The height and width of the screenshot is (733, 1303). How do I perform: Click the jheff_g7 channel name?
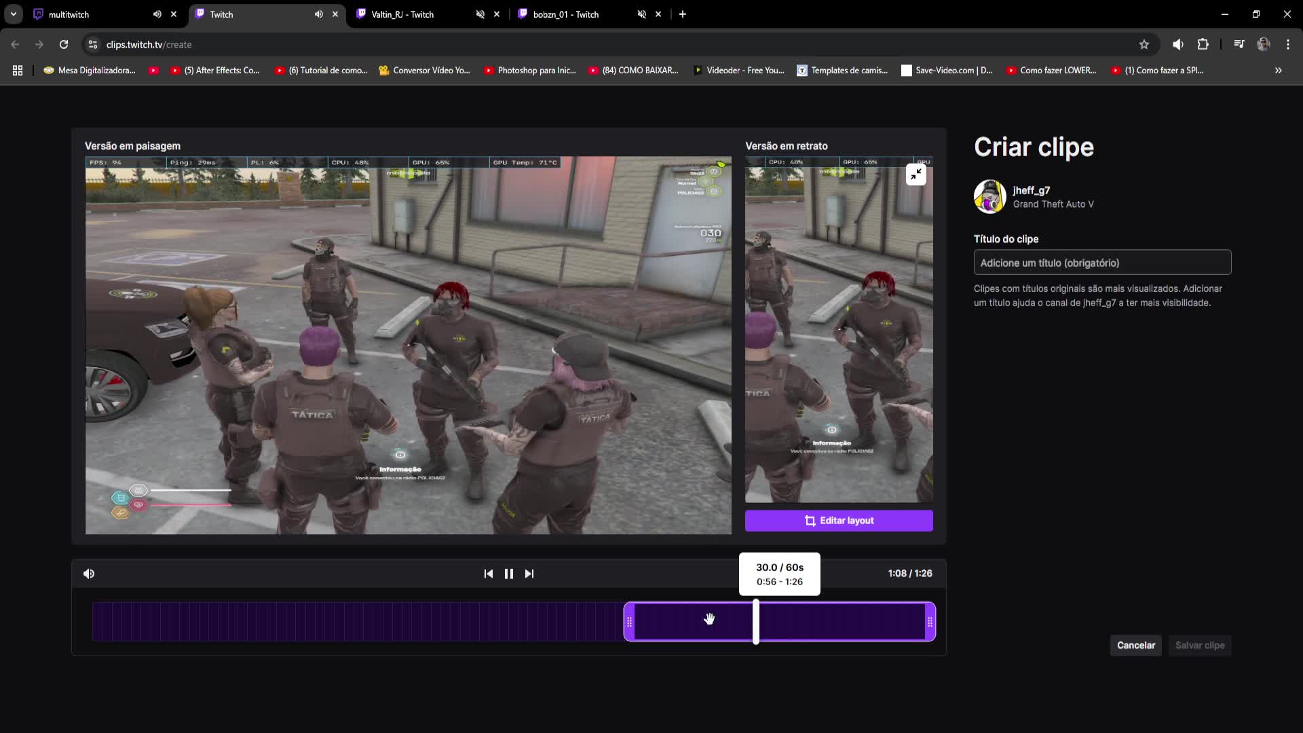pos(1032,191)
